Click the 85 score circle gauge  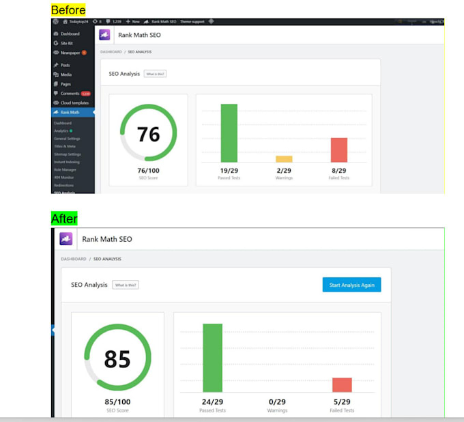117,357
